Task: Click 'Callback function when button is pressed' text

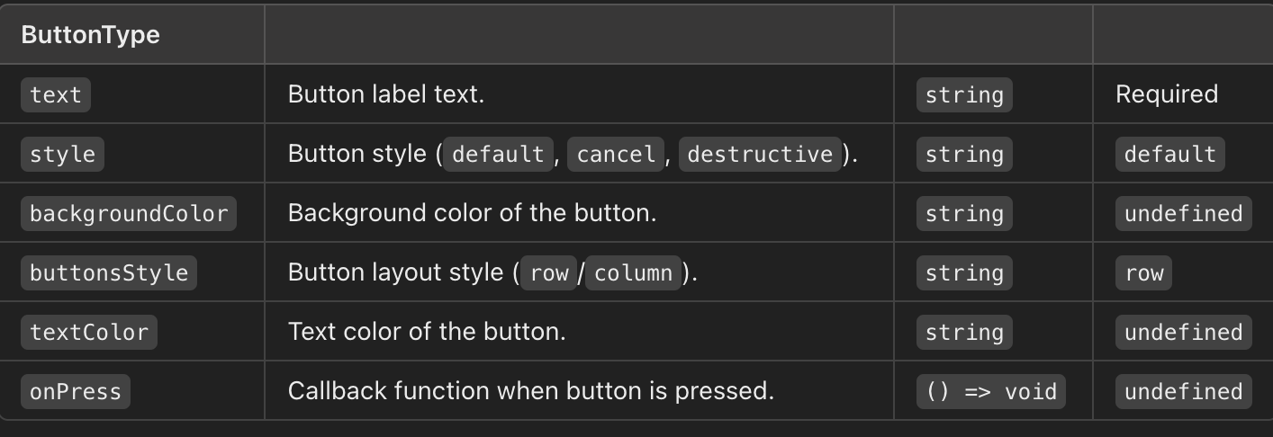Action: [531, 391]
